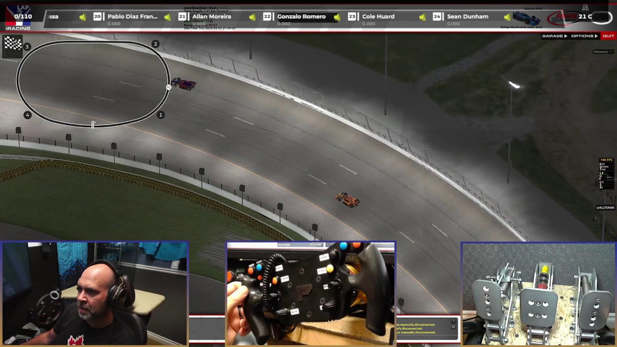
Task: Select turn 1 marker on track map
Action: tap(161, 115)
